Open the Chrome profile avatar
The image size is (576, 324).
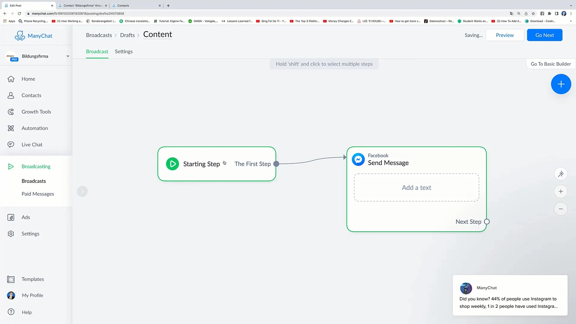pyautogui.click(x=564, y=13)
